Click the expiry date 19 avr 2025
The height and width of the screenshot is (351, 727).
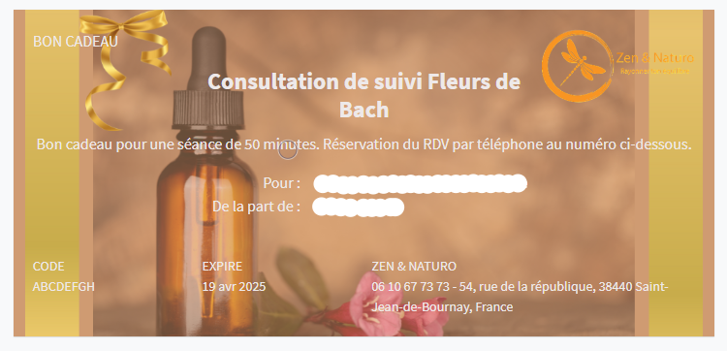tap(235, 287)
